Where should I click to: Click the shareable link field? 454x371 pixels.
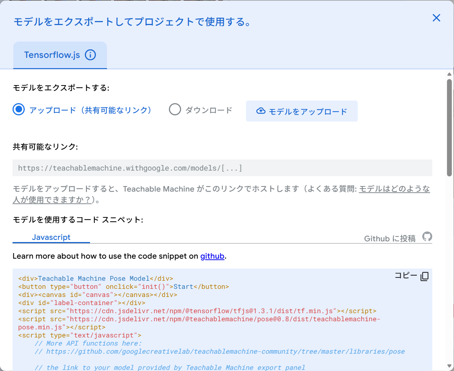pos(222,168)
